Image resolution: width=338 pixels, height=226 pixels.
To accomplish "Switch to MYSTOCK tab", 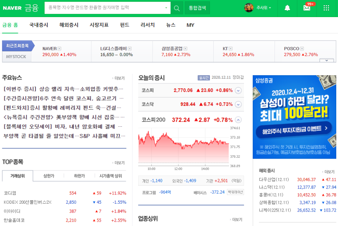I will pyautogui.click(x=16, y=57).
